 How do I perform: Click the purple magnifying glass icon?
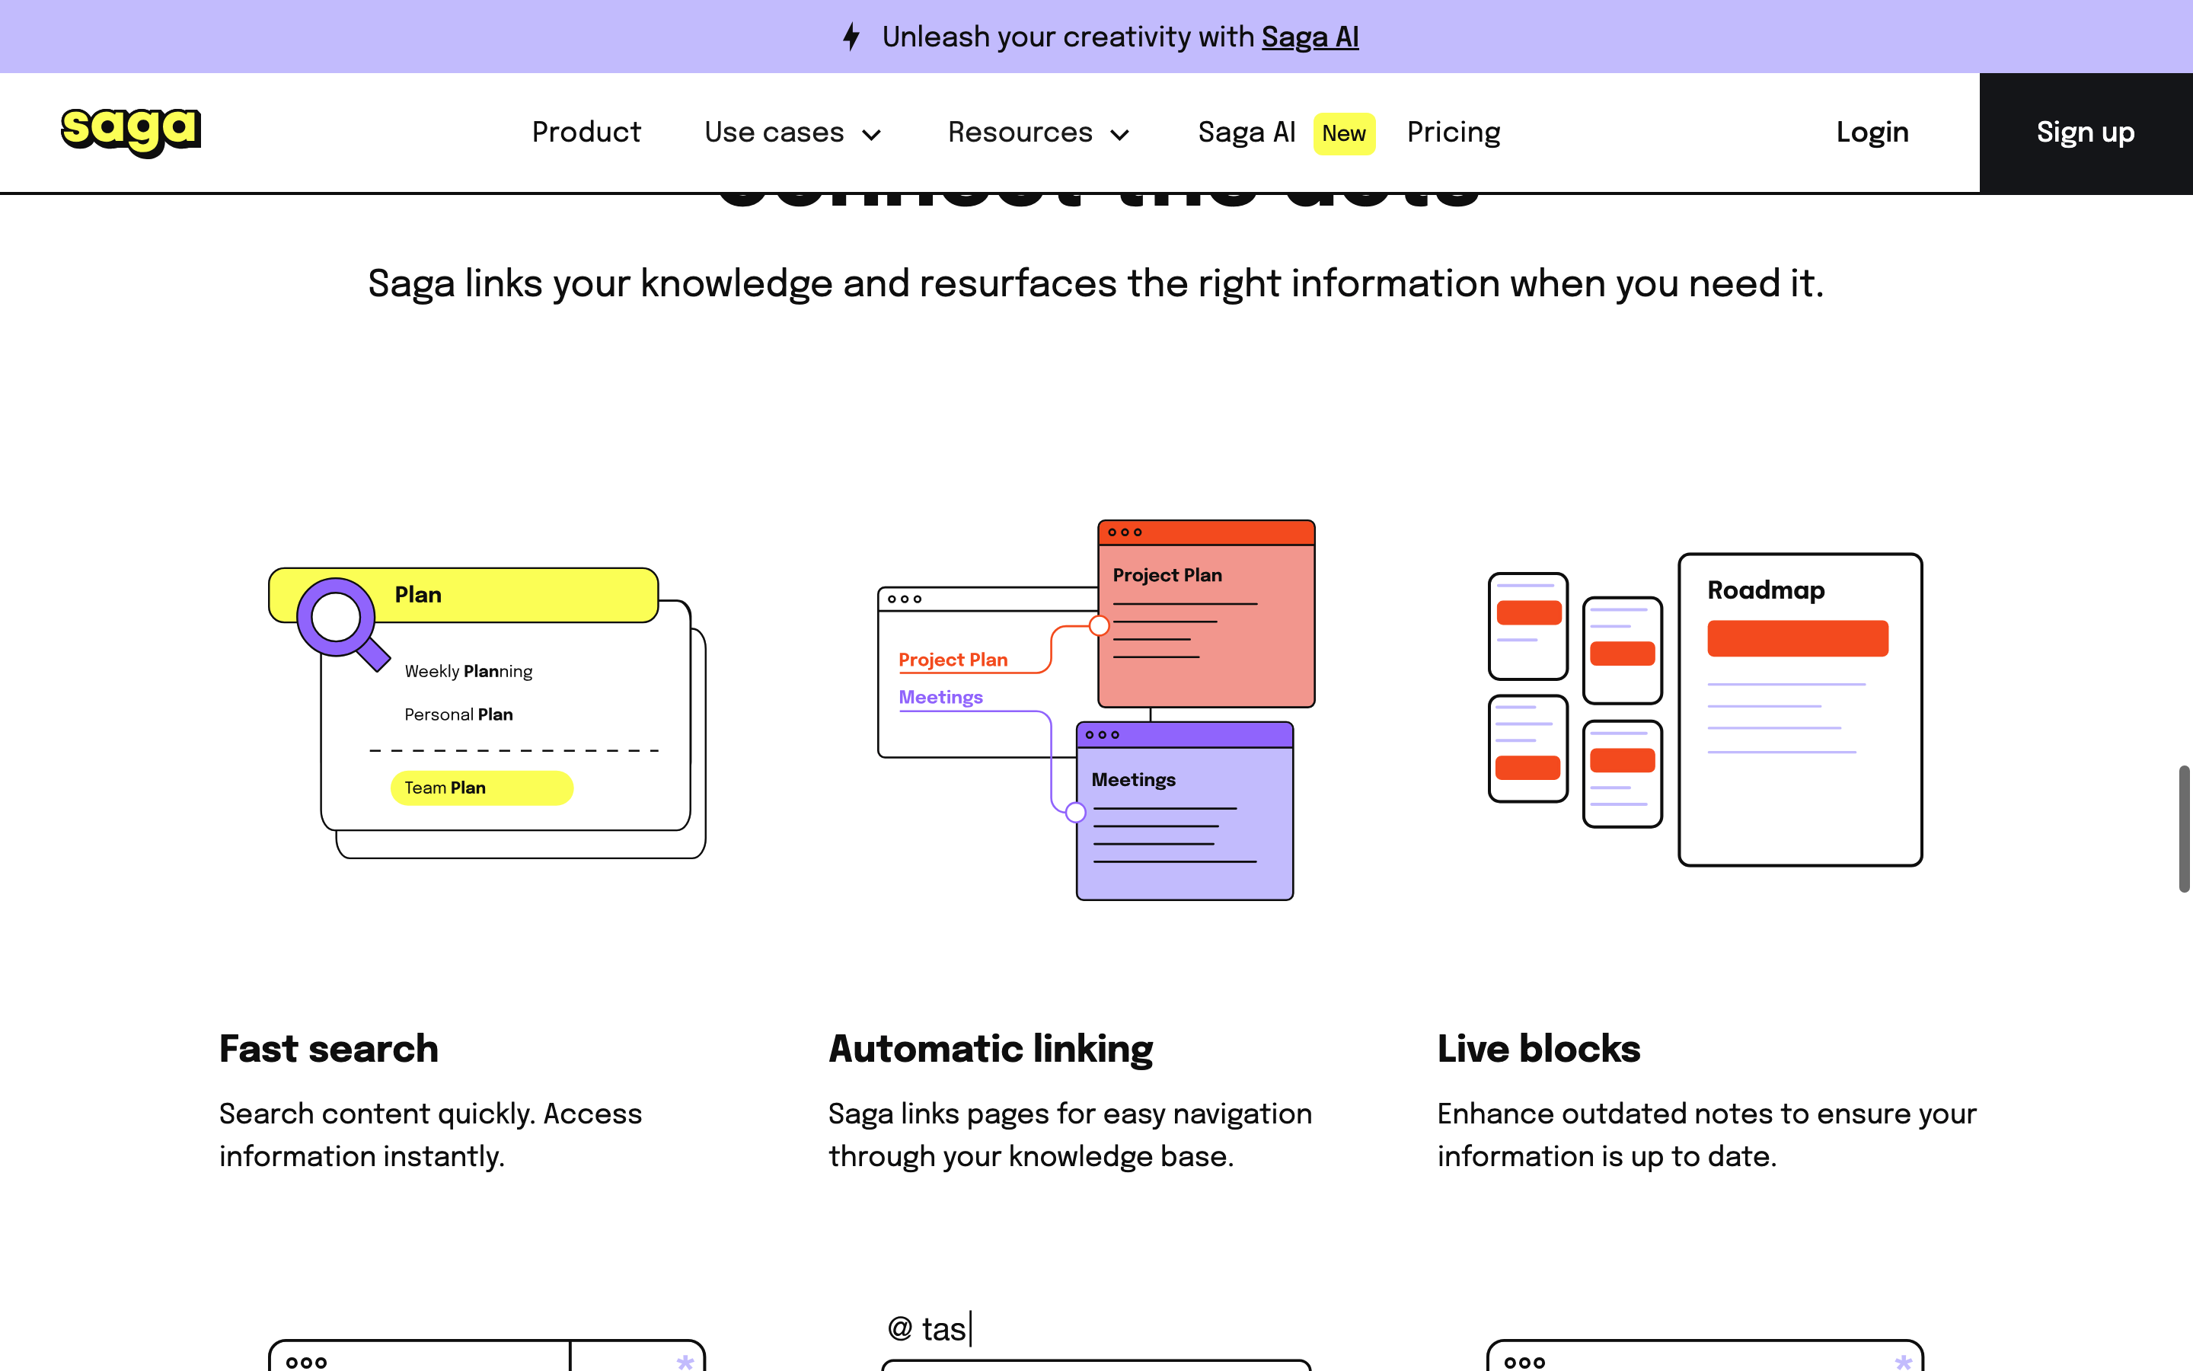(x=338, y=621)
